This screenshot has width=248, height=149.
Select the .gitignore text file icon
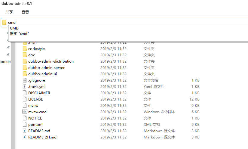[x=25, y=80]
